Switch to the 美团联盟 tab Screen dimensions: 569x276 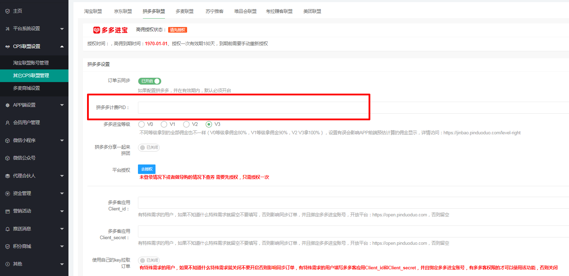(312, 11)
